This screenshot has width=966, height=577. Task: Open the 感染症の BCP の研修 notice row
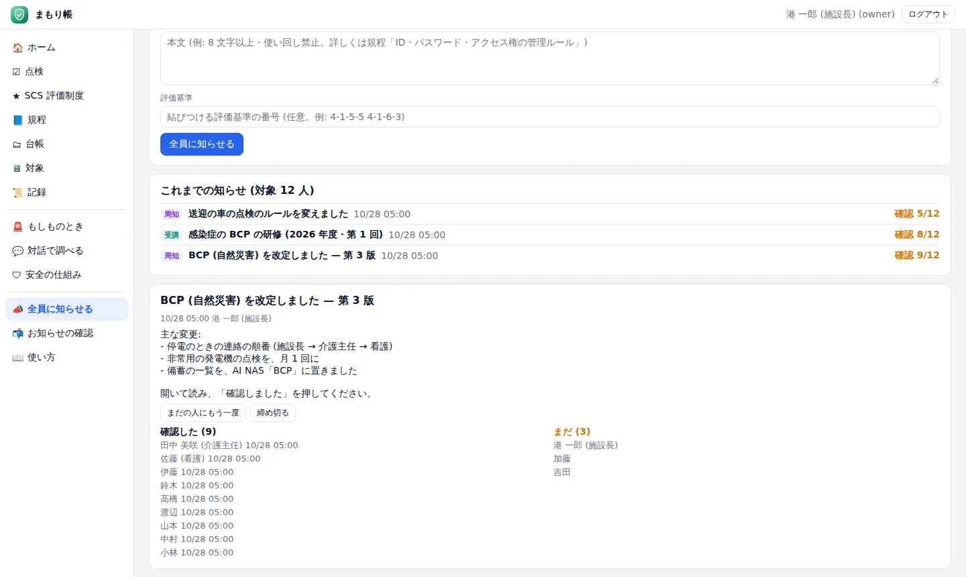[550, 235]
